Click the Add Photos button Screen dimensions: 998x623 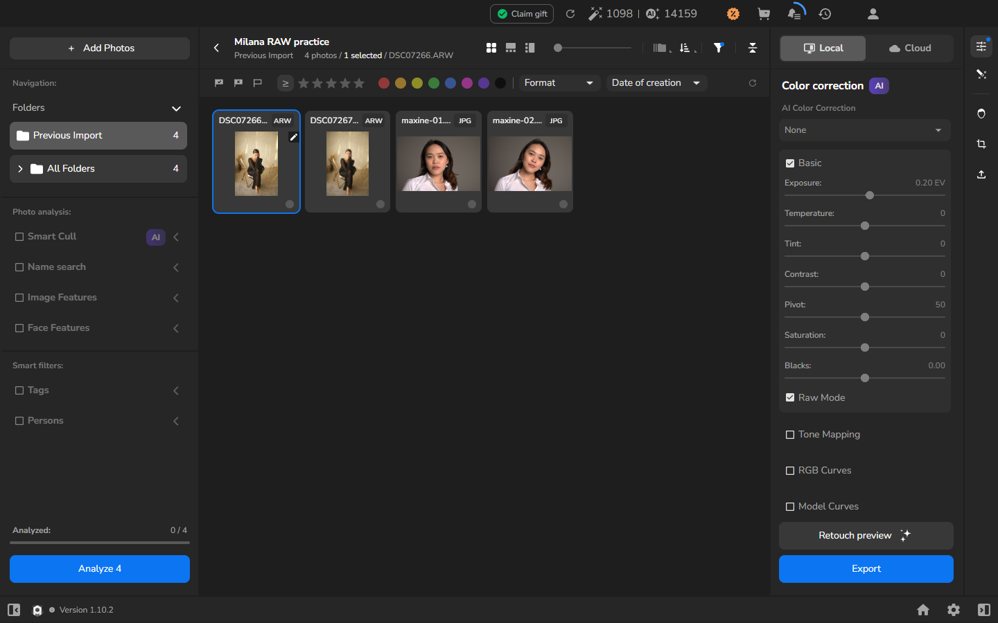[100, 48]
